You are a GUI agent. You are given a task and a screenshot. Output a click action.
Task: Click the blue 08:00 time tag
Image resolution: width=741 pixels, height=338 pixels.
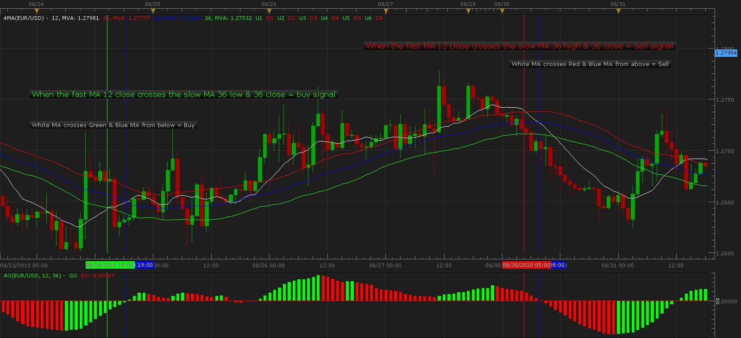[559, 265]
